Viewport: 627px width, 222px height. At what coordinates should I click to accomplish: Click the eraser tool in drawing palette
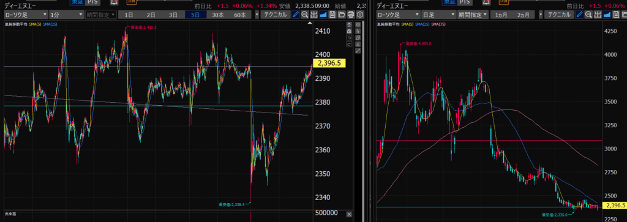[358, 44]
